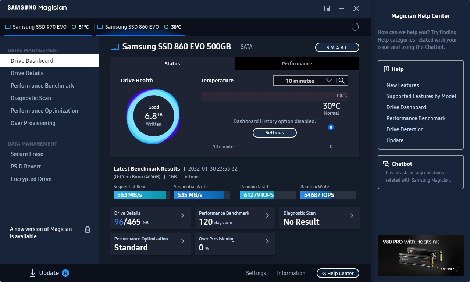
Task: Open Encrypted Drive page
Action: pyautogui.click(x=49, y=179)
